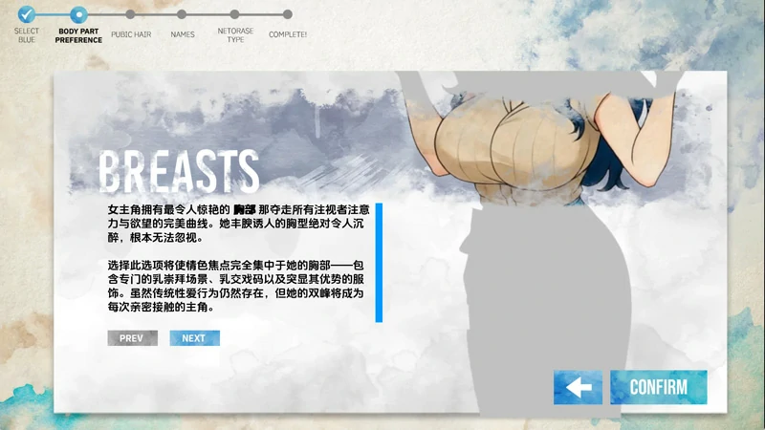Click the second description paragraph starting 选择此选项

[x=235, y=286]
